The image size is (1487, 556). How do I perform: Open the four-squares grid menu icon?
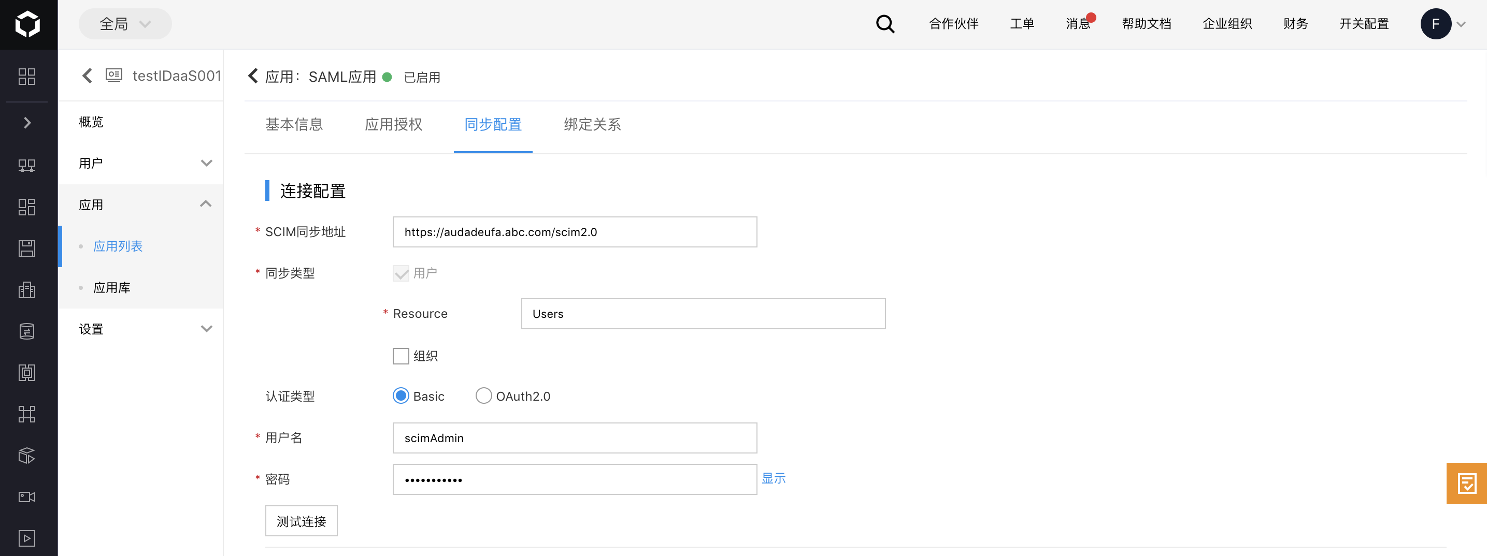[x=27, y=76]
